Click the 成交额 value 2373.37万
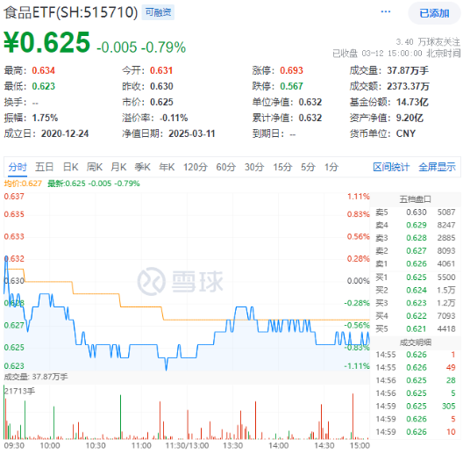Viewport: 463px width, 454px height. pos(408,86)
